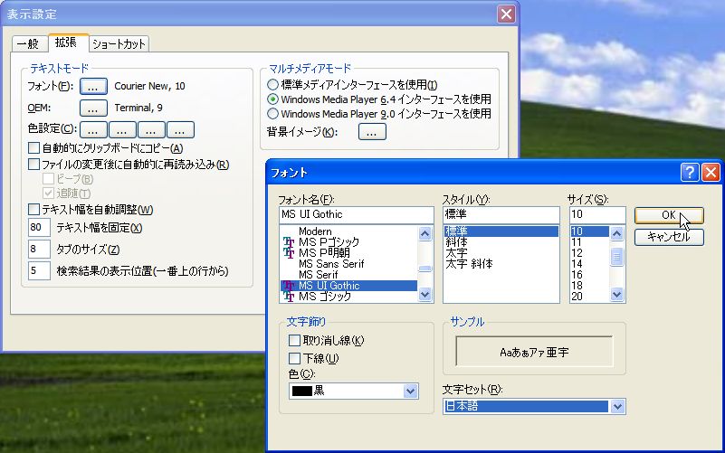This screenshot has height=453, width=725.
Task: Enable 自動的にクリップボードにコピー checkbox
Action: (33, 148)
